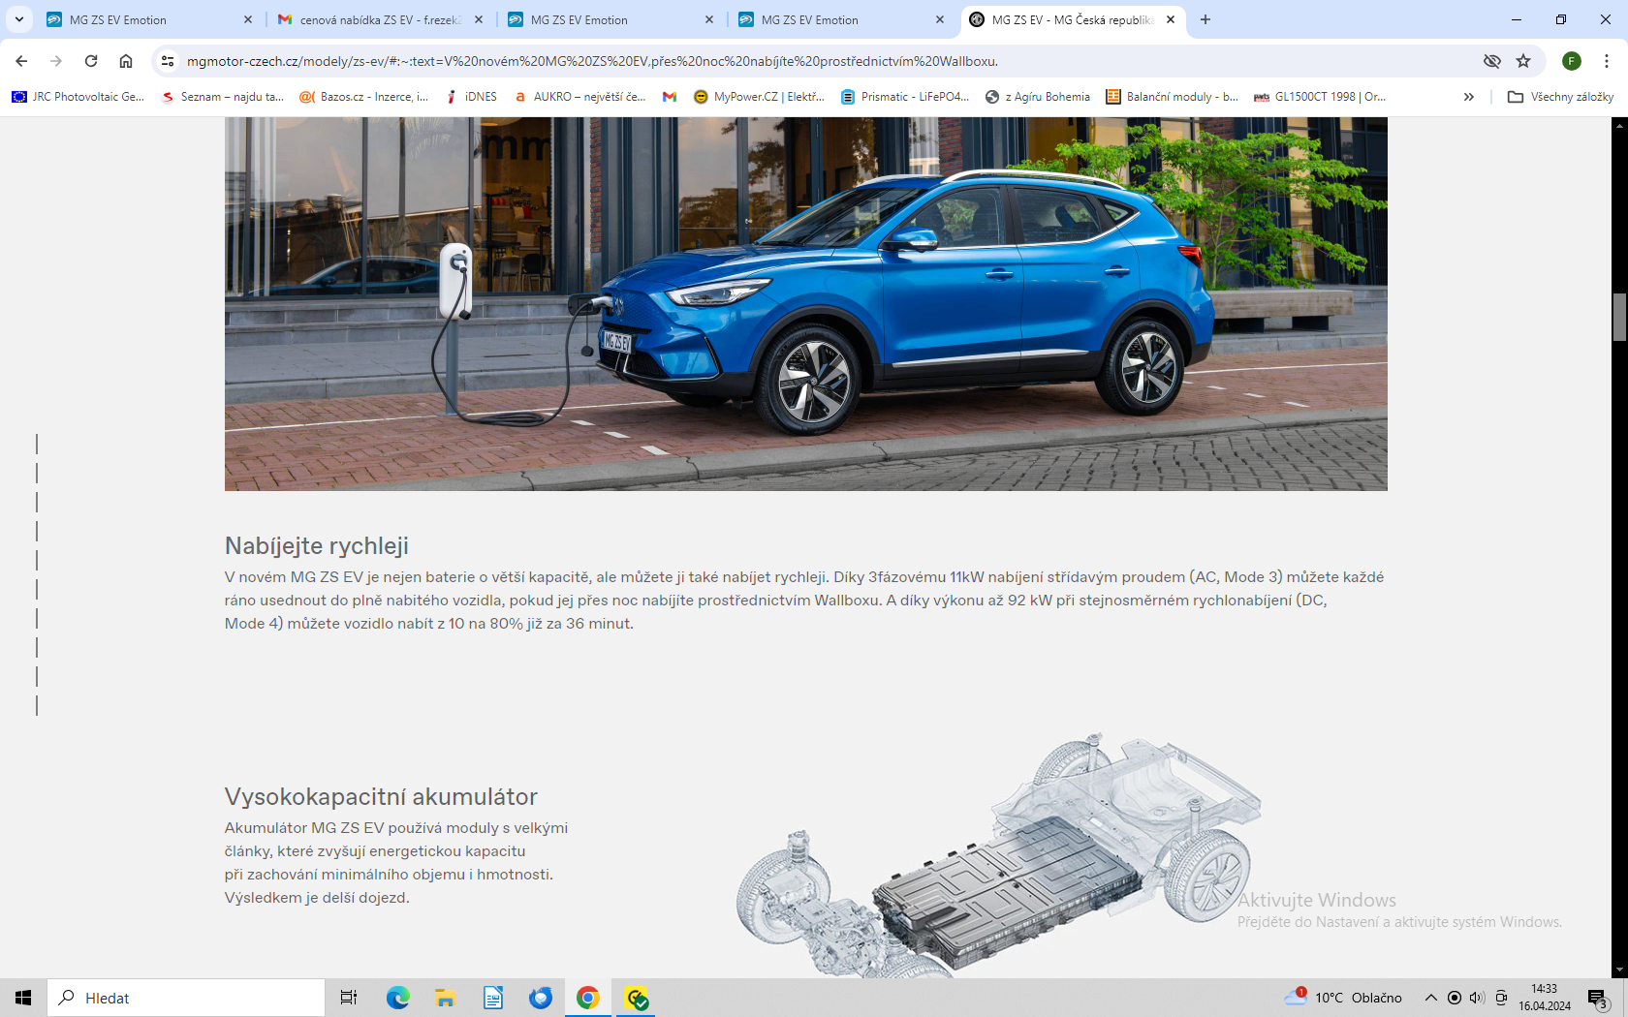Open the Prismatic - LiFePO4 bookmark
1628x1017 pixels.
point(905,97)
